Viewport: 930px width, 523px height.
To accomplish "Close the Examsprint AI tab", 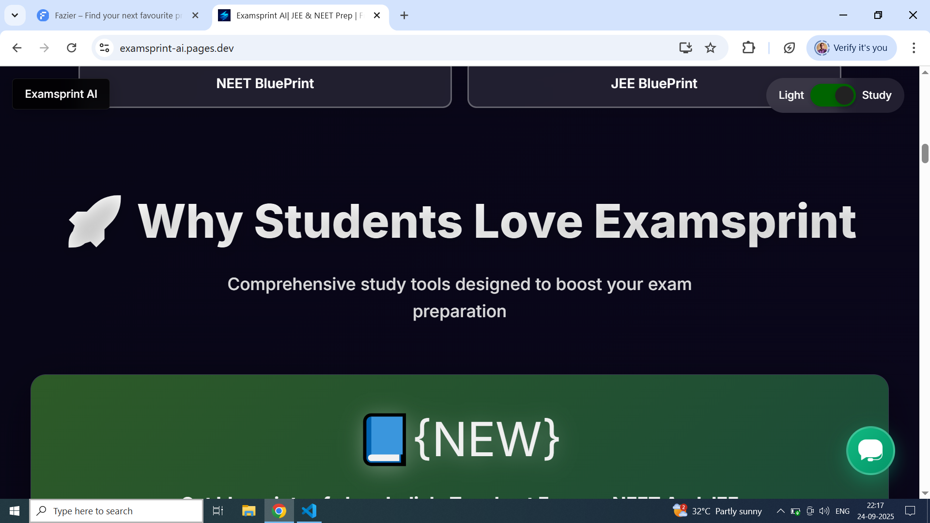I will pyautogui.click(x=377, y=15).
